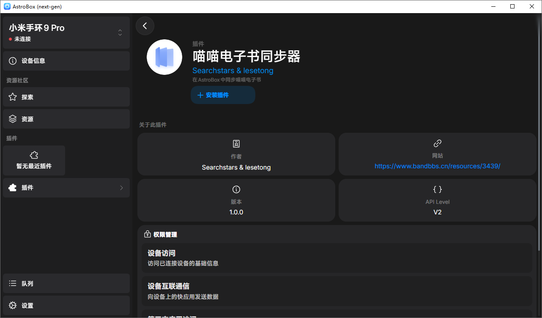Click the plugin title 喵喵电子书同步器

point(246,56)
